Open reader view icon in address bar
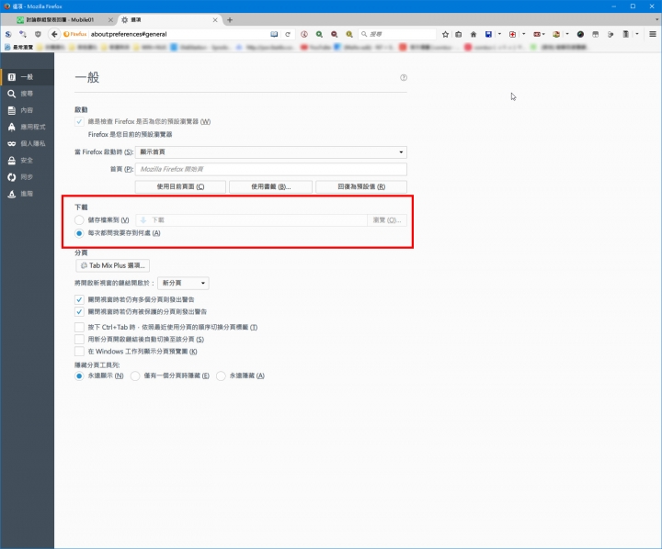The image size is (662, 549). (274, 34)
